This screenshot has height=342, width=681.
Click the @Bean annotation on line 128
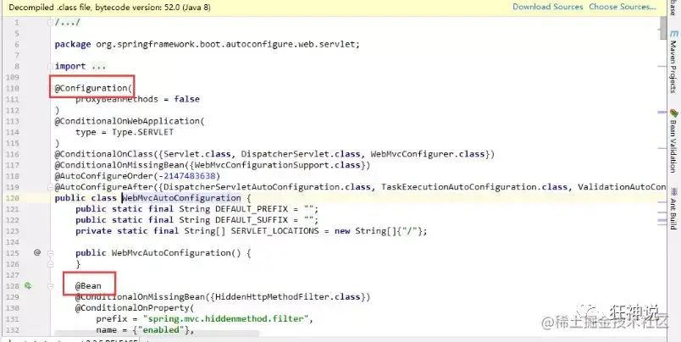pos(88,286)
